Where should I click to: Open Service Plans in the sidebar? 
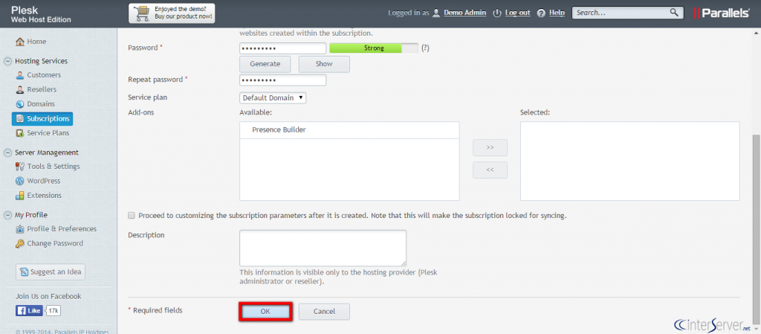click(48, 133)
